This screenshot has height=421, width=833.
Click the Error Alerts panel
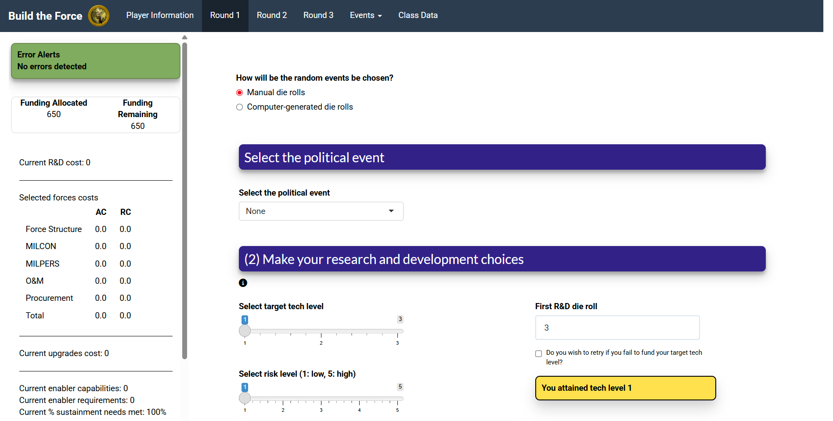[x=95, y=61]
